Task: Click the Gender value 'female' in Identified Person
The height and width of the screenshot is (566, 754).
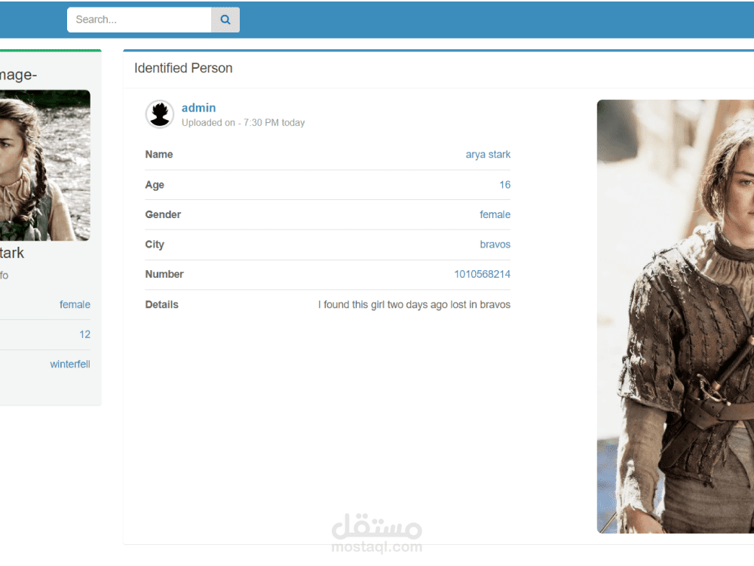Action: tap(495, 214)
